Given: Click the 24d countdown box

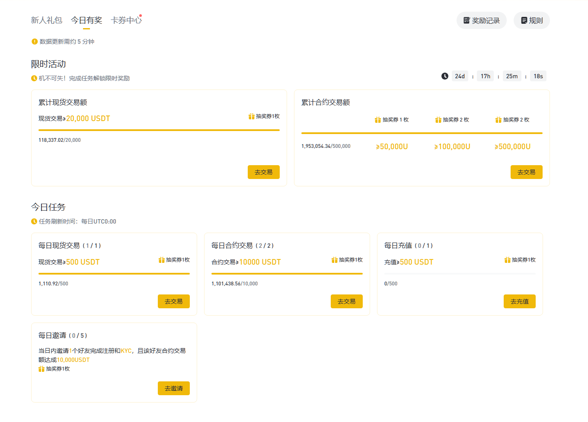Looking at the screenshot, I should pyautogui.click(x=460, y=76).
